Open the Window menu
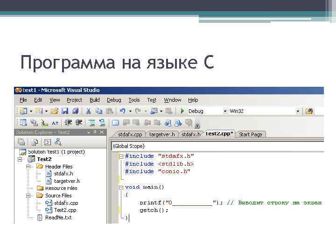This screenshot has height=252, width=336. 173,100
